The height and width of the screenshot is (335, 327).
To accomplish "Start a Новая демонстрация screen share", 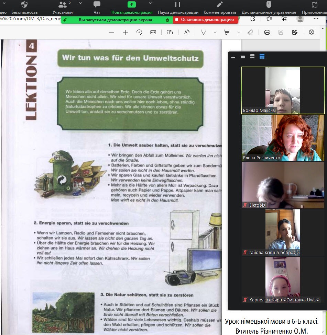I will 132,8.
